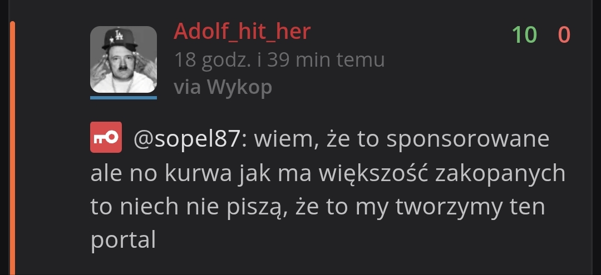
Task: Click the green upvote count 10
Action: point(524,34)
